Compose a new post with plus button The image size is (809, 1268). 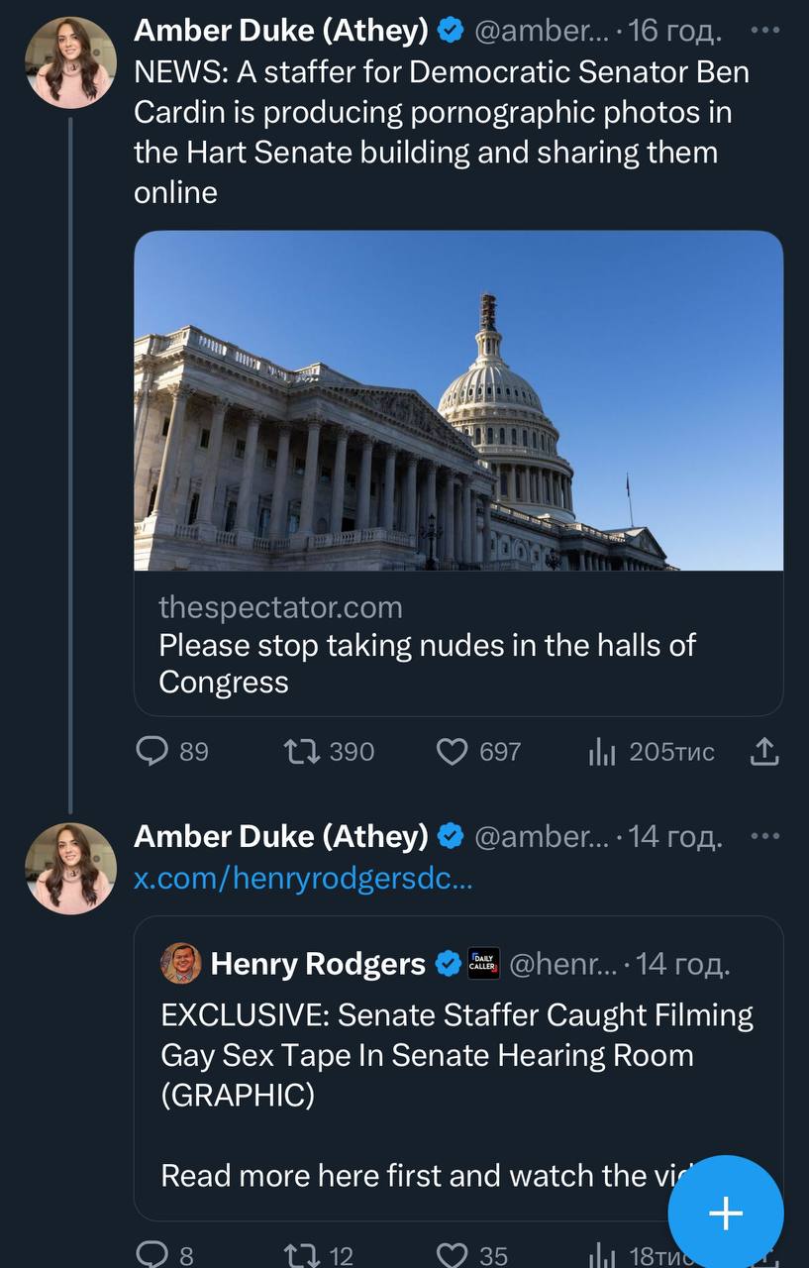click(x=726, y=1213)
